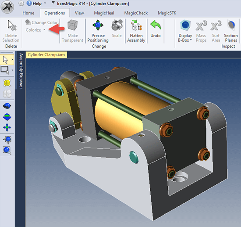This screenshot has height=227, width=241.
Task: Click the Change Color button
Action: coord(42,22)
